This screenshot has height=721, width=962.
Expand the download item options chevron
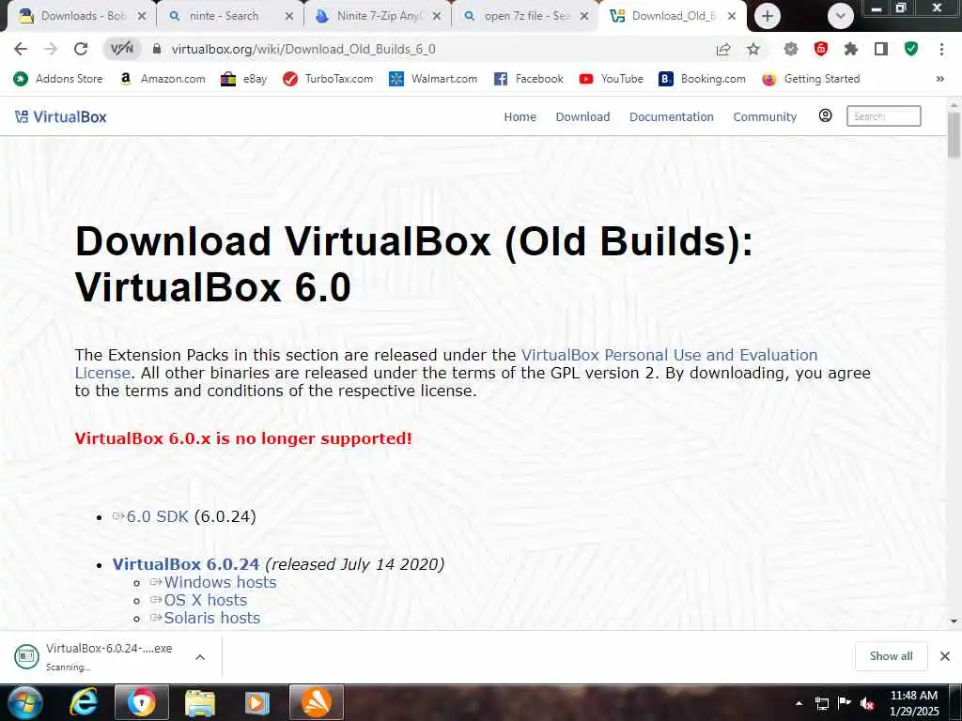pyautogui.click(x=200, y=656)
